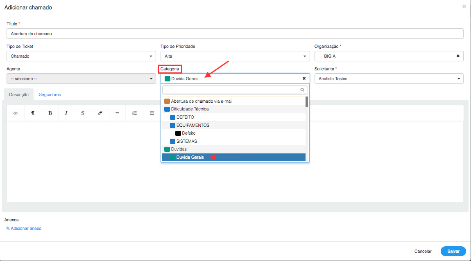Screen dimensions: 471x261
Task: Clear the selected Categoria value
Action: (304, 79)
